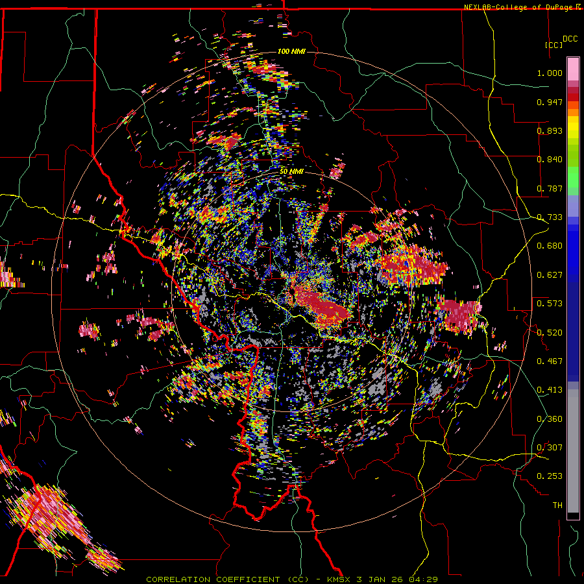
Task: Click the 0.840 color scale value
Action: tap(550, 160)
